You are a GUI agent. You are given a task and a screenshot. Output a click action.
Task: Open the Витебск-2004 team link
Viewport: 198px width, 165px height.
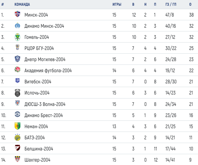click(38, 82)
